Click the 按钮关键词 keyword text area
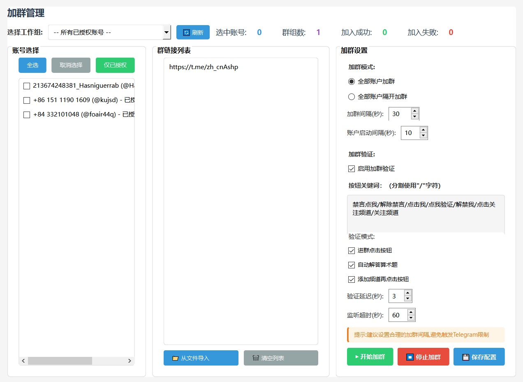The width and height of the screenshot is (523, 382). (426, 214)
